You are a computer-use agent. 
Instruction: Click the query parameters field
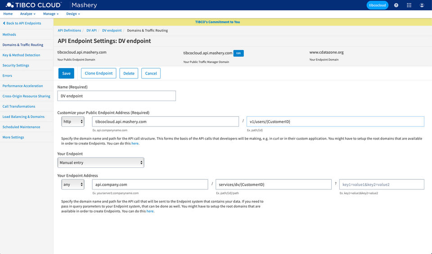(x=382, y=184)
